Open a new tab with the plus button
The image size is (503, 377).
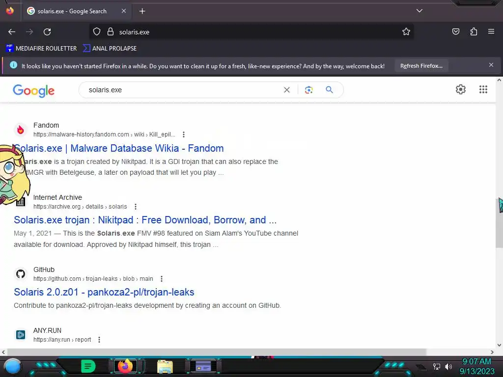[142, 11]
